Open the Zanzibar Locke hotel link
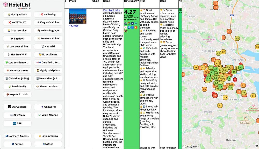 tap(111, 10)
